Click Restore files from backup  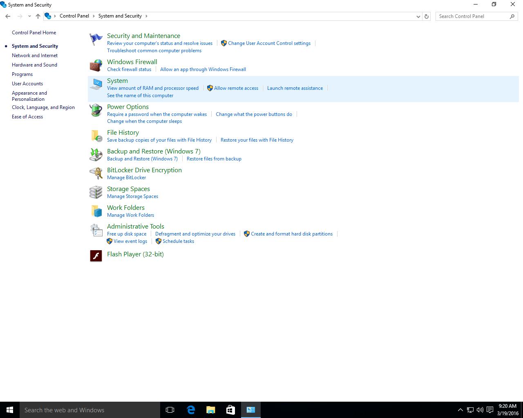pos(214,159)
